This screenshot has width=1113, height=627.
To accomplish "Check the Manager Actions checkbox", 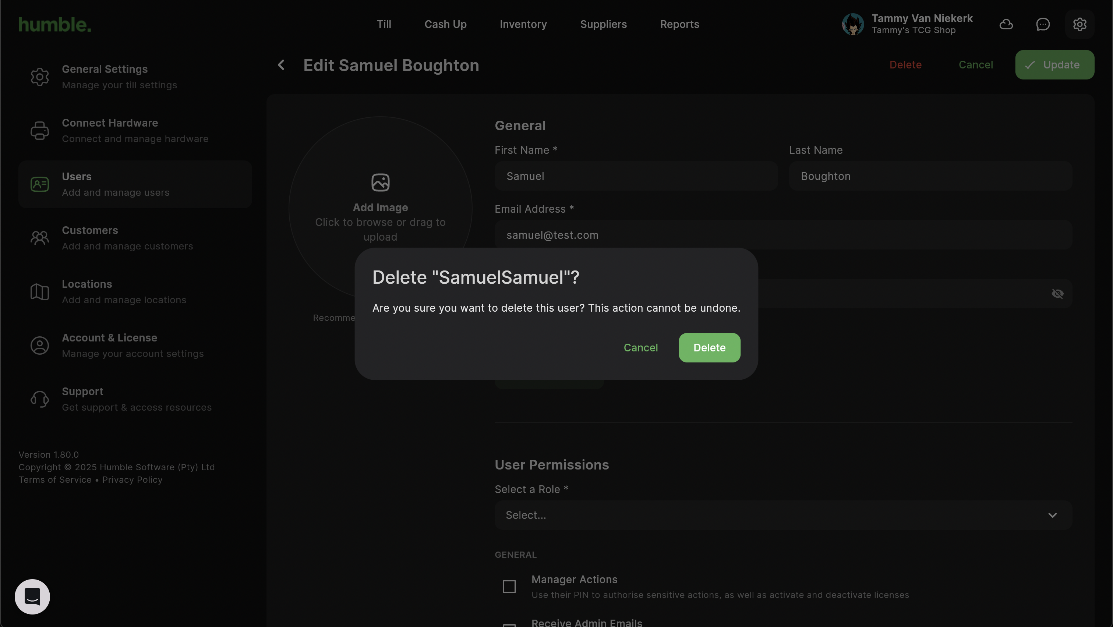I will coord(509,587).
